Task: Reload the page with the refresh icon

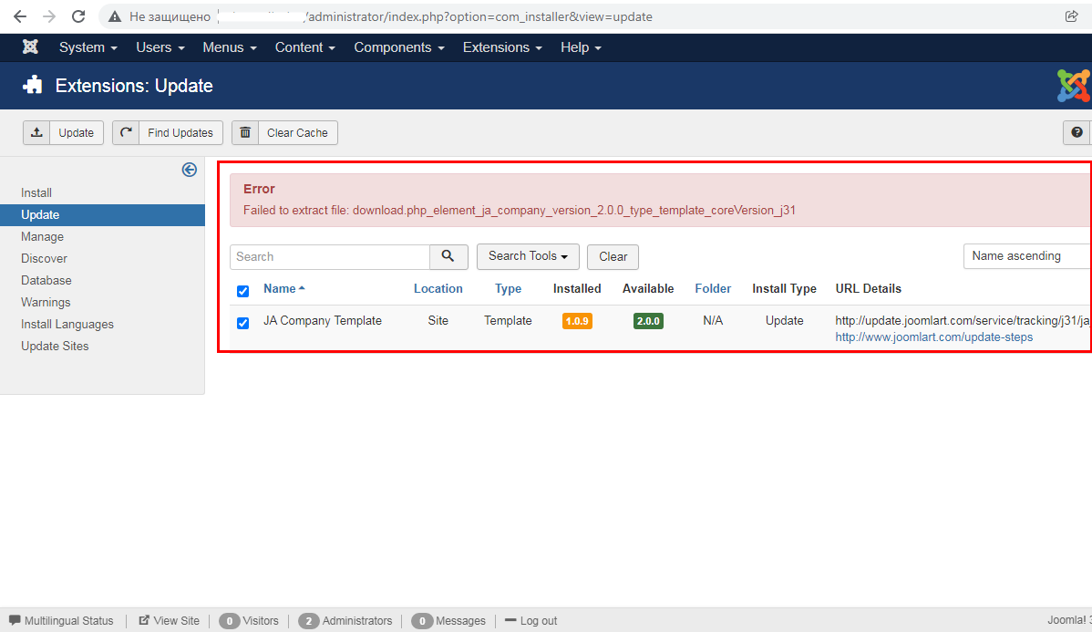Action: coord(78,16)
